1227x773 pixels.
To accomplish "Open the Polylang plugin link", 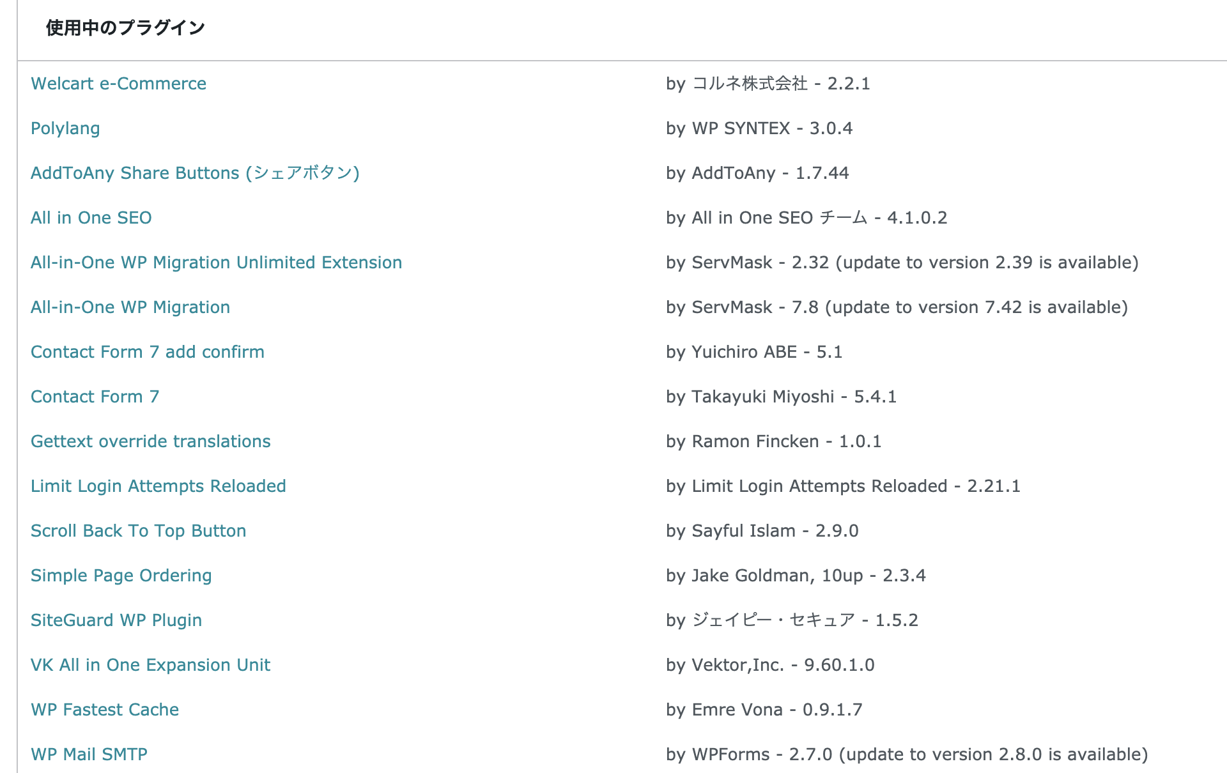I will 65,128.
